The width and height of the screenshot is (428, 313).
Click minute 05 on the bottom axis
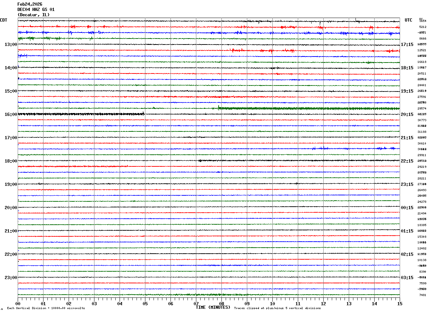click(145, 303)
